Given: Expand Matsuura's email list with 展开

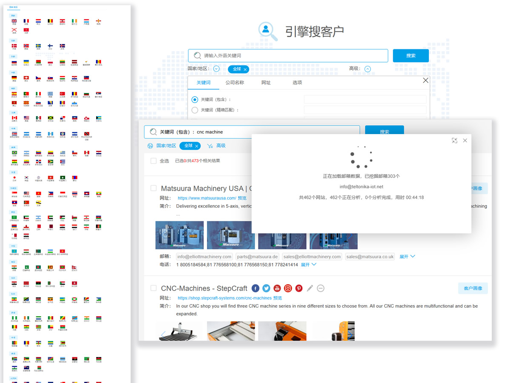Looking at the screenshot, I should [x=407, y=257].
